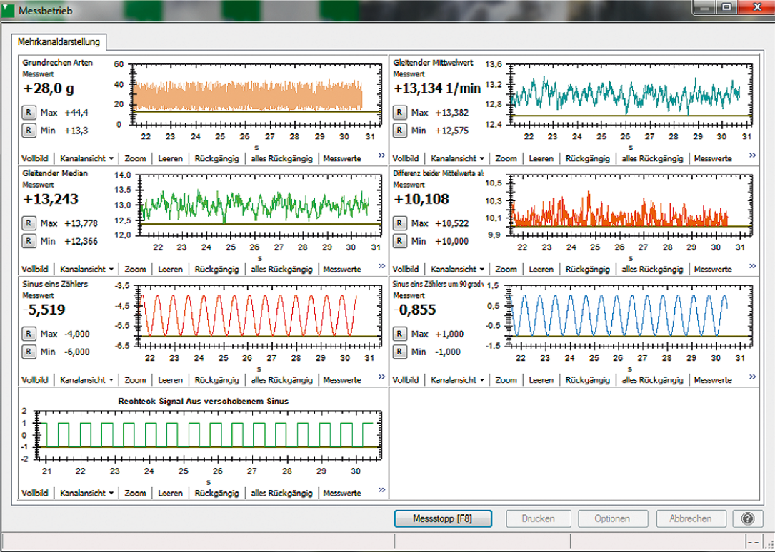Click Zoom in the Differenz beider Mittelwerte panel
775x552 pixels.
[506, 269]
